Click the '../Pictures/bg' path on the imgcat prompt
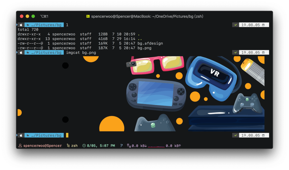This screenshot has height=170, width=289. point(46,53)
